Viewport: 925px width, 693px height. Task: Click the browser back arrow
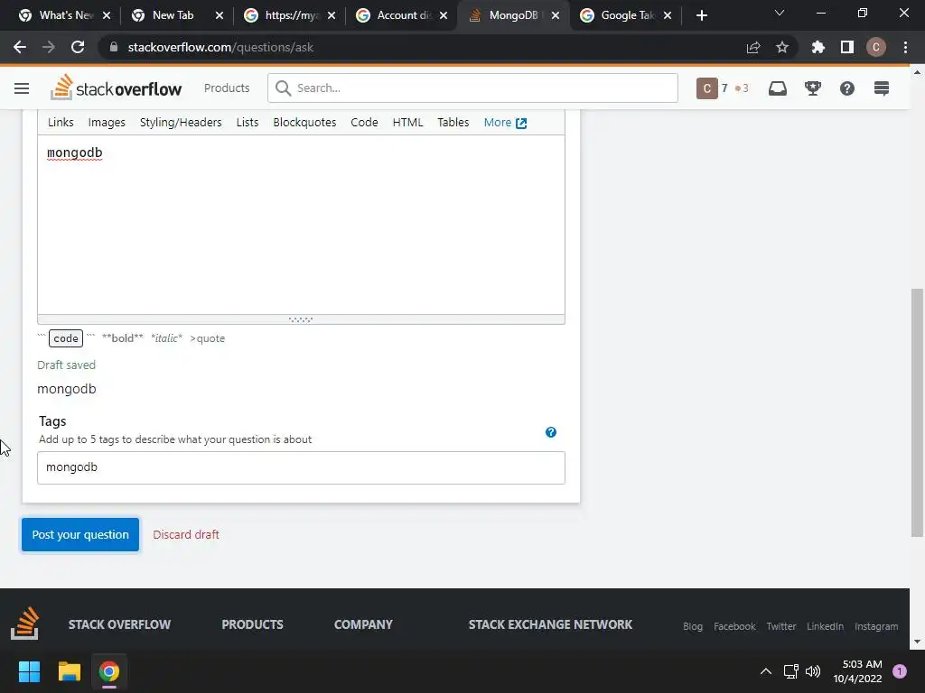pos(20,47)
